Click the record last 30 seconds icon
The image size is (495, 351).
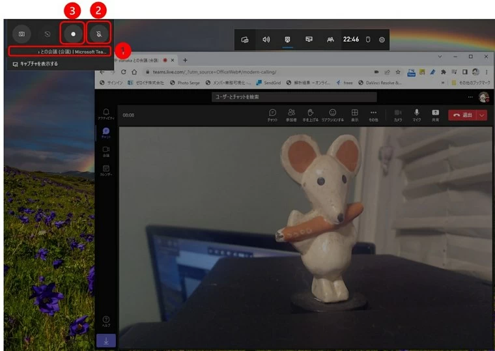tap(48, 34)
